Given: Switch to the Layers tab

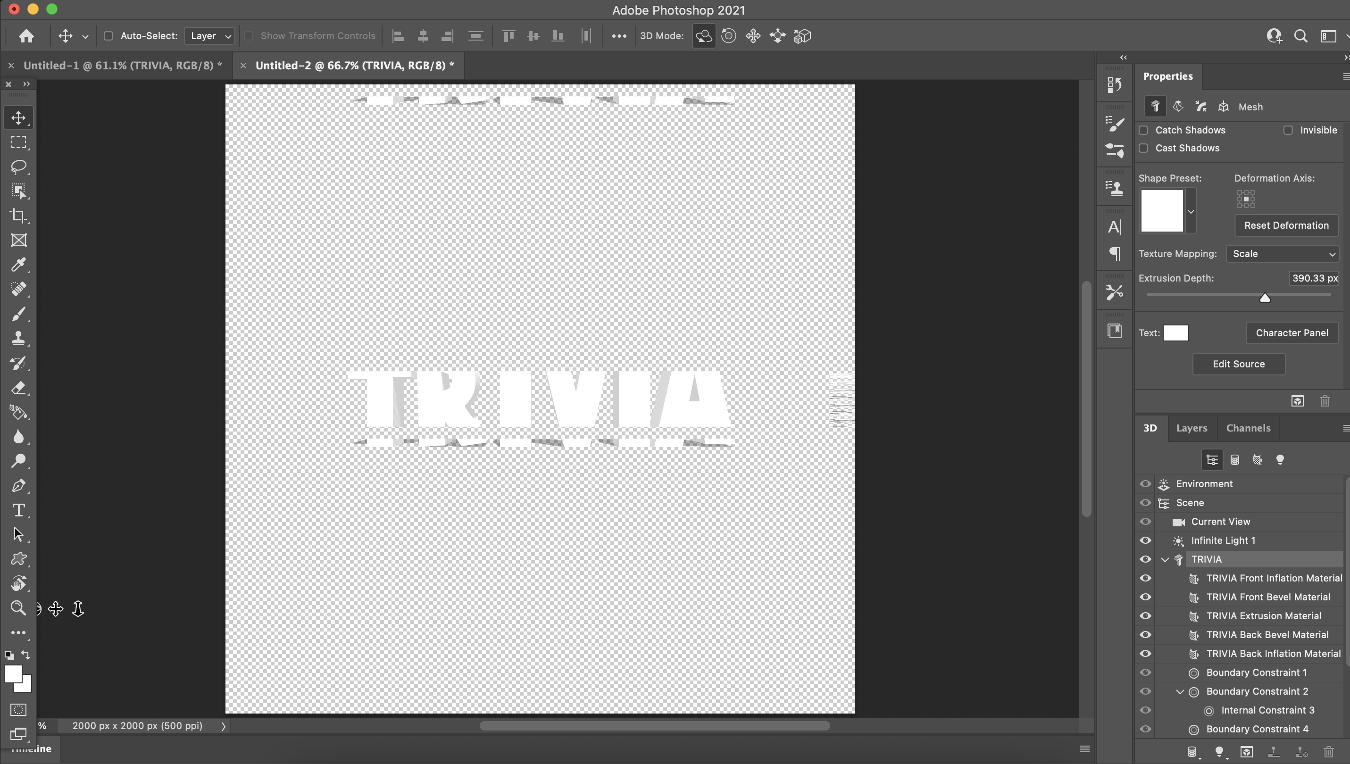Looking at the screenshot, I should coord(1192,428).
